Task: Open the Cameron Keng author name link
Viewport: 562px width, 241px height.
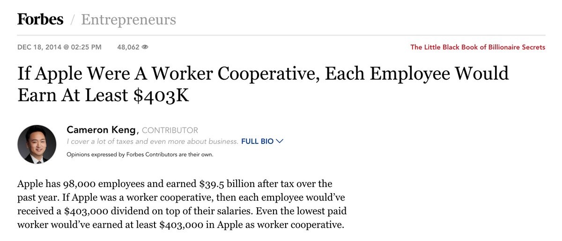Action: (101, 130)
